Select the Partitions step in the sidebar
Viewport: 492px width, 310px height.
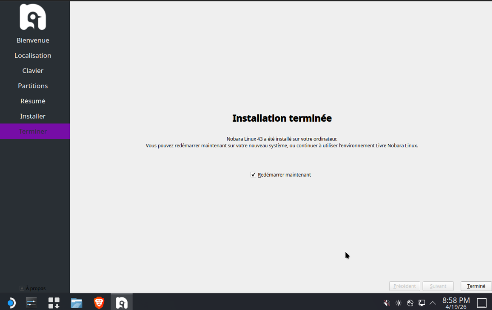click(33, 86)
